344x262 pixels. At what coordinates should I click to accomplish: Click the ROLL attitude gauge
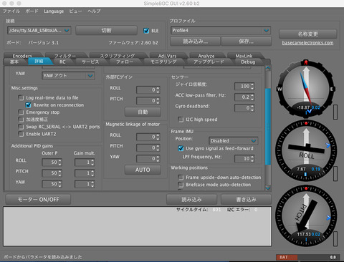point(306,151)
